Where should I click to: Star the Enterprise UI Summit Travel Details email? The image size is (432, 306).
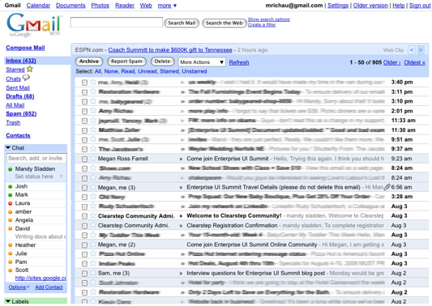pyautogui.click(x=93, y=187)
